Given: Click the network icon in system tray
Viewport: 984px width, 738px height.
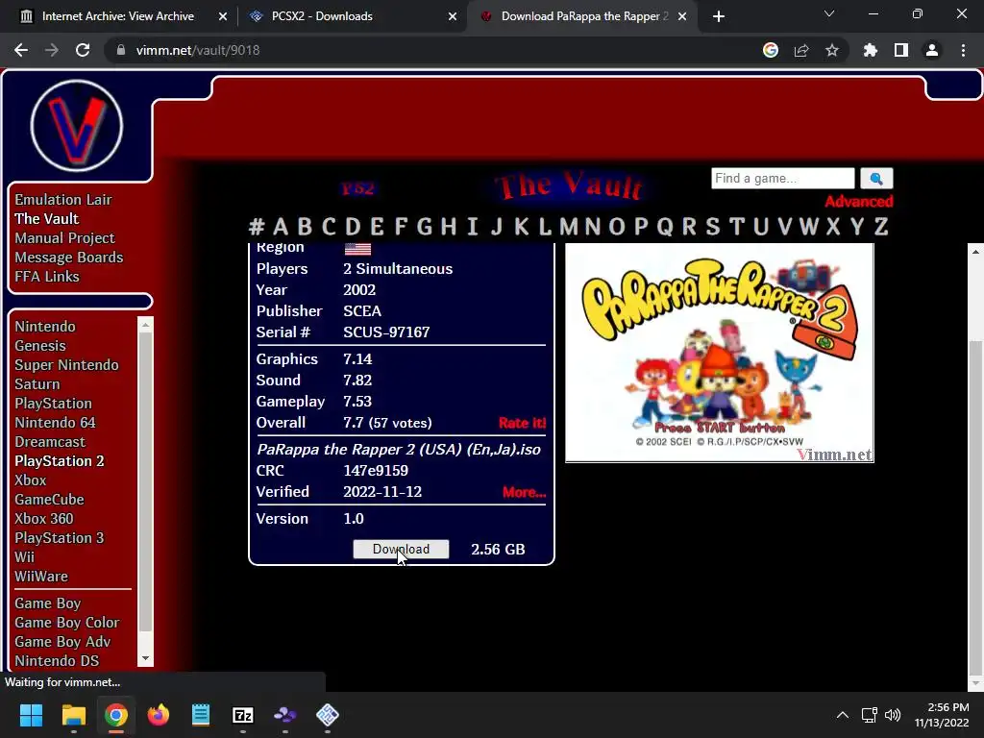Looking at the screenshot, I should coord(869,715).
